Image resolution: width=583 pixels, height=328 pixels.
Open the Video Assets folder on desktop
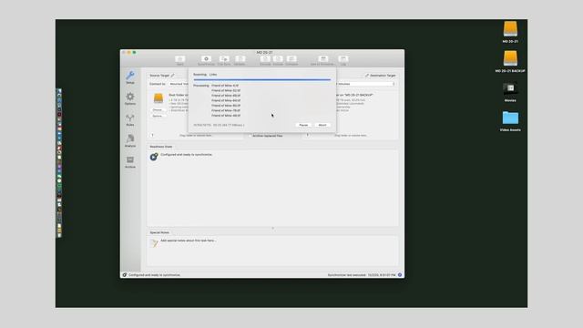pos(510,121)
